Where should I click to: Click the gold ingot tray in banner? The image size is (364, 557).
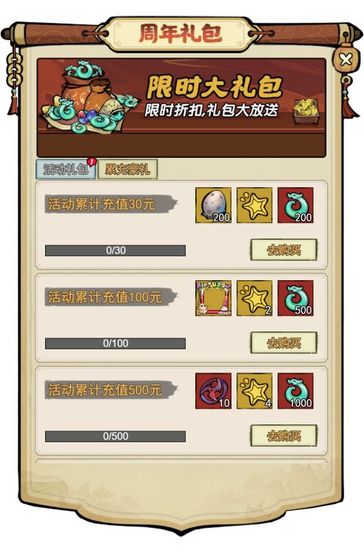pos(306,111)
